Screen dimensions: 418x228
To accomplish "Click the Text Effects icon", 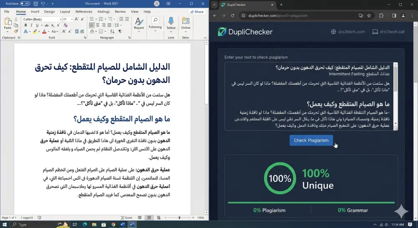I will (x=25, y=31).
